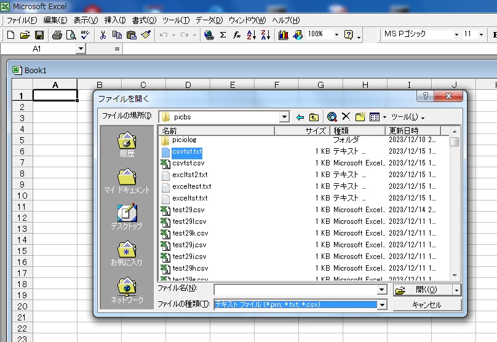Open Print Preview magnifier icon
Screen dimensions: 497x342
(x=71, y=35)
